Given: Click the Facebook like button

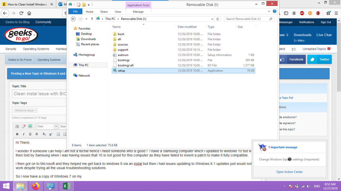Looking at the screenshot, I should [292, 59].
